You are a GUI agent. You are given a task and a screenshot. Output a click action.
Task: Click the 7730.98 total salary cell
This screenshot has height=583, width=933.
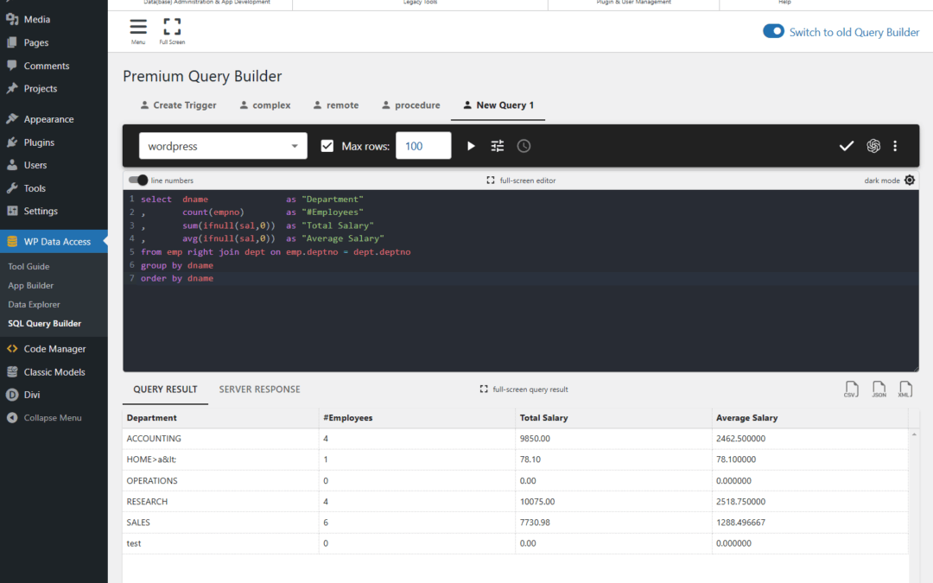613,523
